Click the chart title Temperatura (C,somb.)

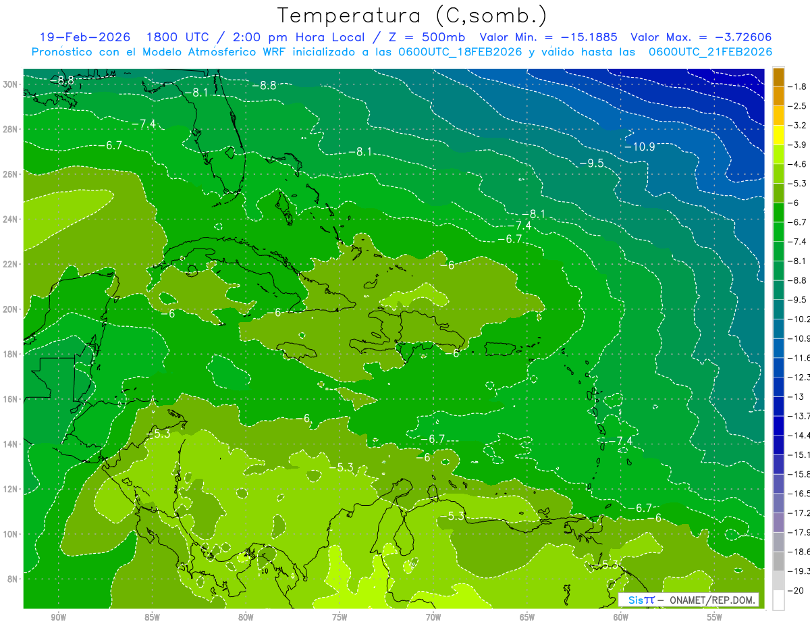click(412, 16)
